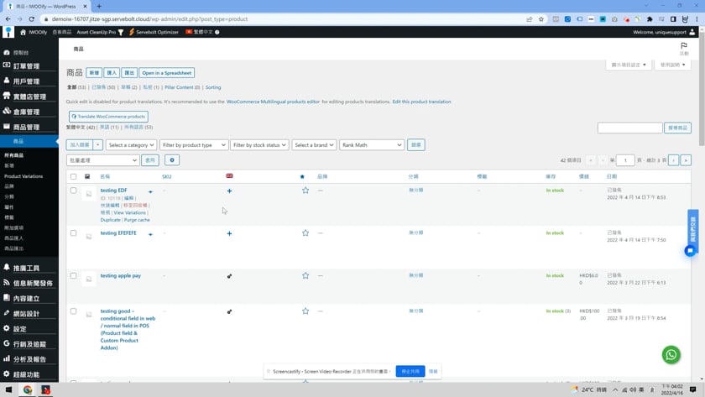Open Chrome from the taskbar
This screenshot has width=705, height=397.
(28, 389)
